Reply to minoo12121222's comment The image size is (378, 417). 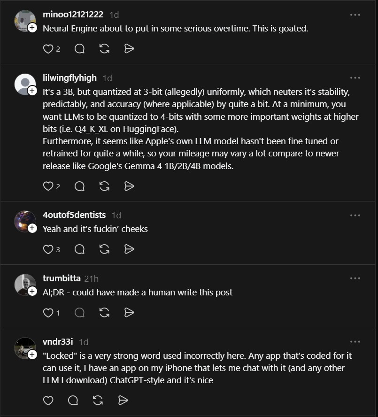pyautogui.click(x=79, y=48)
